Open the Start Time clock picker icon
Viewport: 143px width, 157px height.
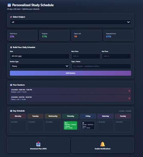[97, 56]
